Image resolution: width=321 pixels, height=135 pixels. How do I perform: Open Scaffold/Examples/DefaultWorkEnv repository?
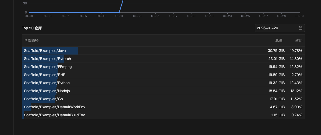(54, 107)
